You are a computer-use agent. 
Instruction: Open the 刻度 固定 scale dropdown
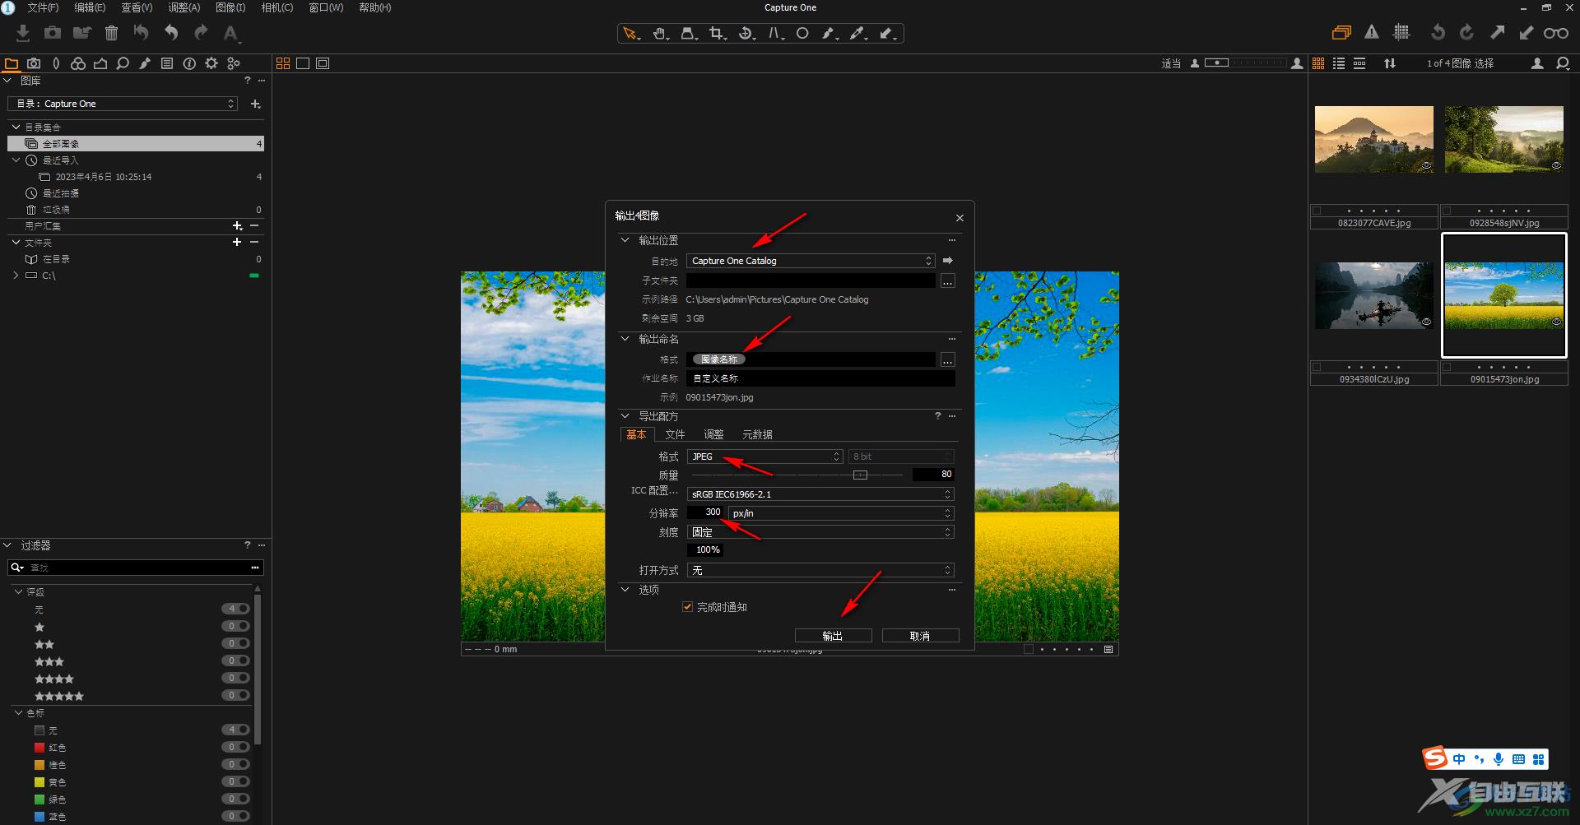pyautogui.click(x=820, y=532)
